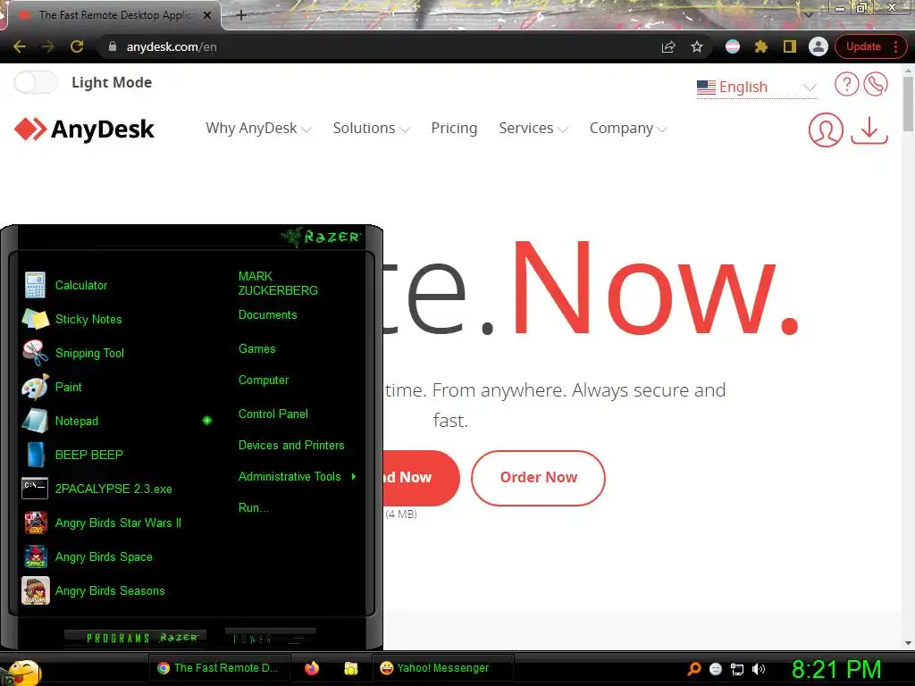Click the system tray volume icon
Image resolution: width=915 pixels, height=686 pixels.
tap(758, 669)
